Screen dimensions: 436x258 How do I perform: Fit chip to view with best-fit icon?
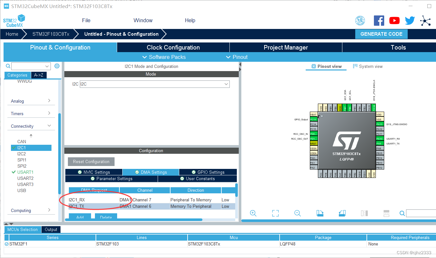click(x=275, y=213)
